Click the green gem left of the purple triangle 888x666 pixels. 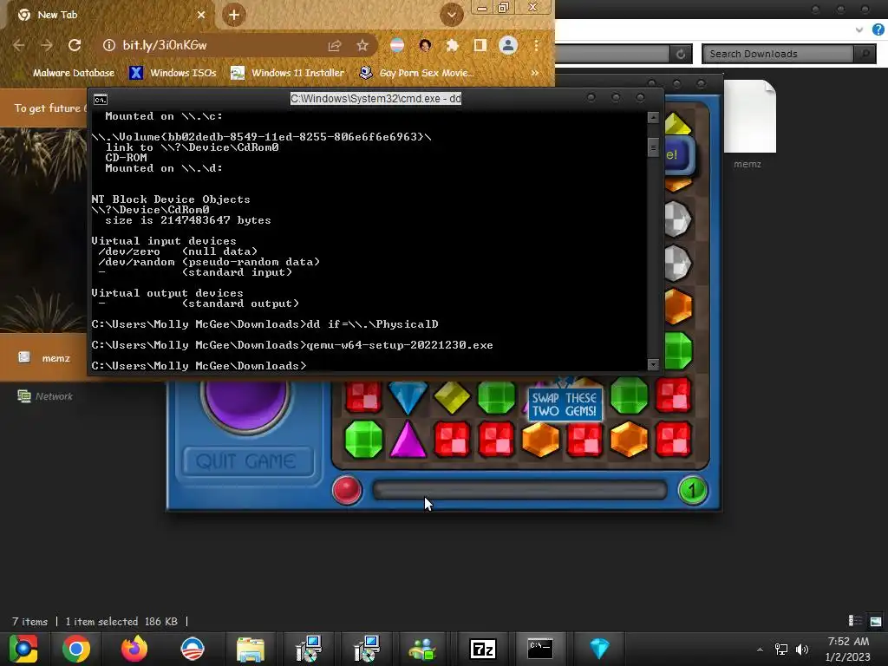click(x=363, y=439)
